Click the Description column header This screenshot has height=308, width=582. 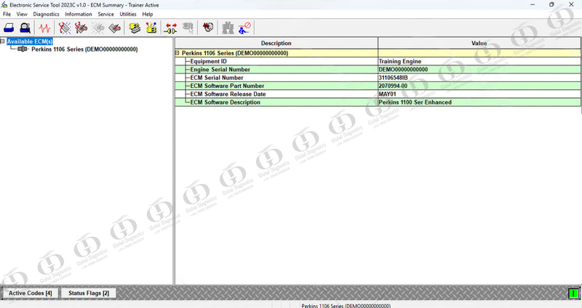click(276, 43)
